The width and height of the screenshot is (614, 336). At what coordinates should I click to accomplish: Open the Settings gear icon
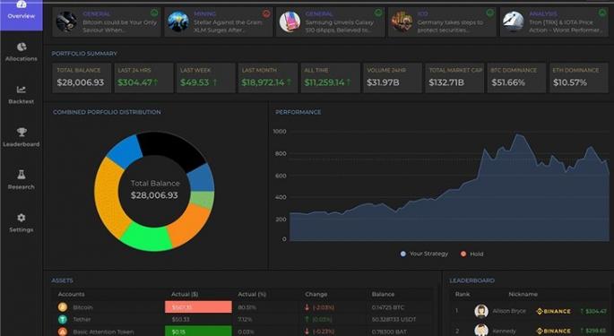point(22,218)
